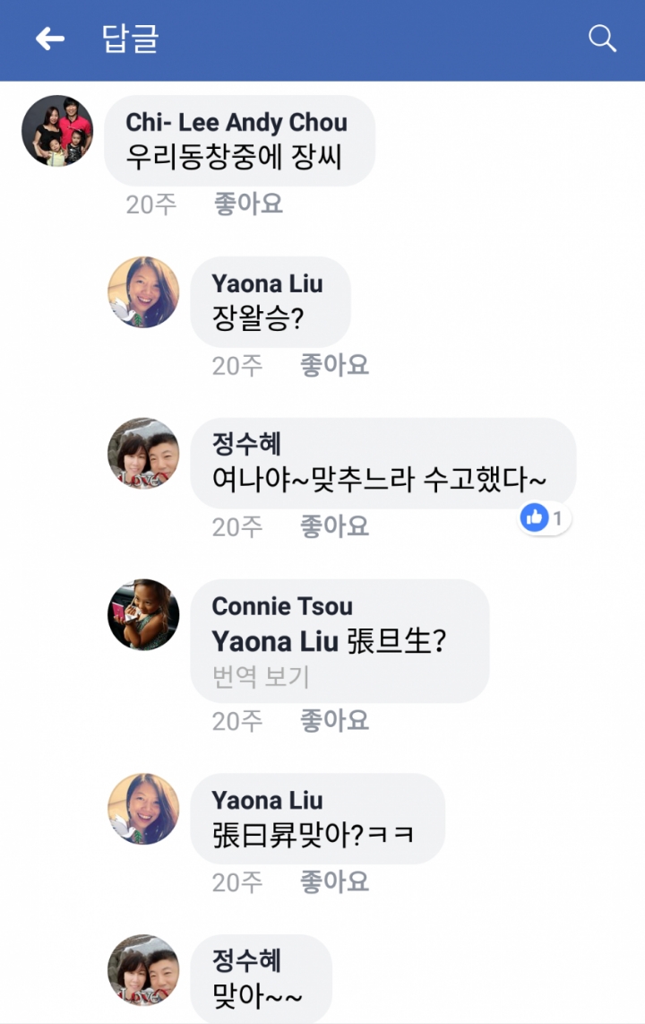The height and width of the screenshot is (1024, 645).
Task: Tap the Yaona Liu mention in Connie's reply
Action: click(x=274, y=642)
